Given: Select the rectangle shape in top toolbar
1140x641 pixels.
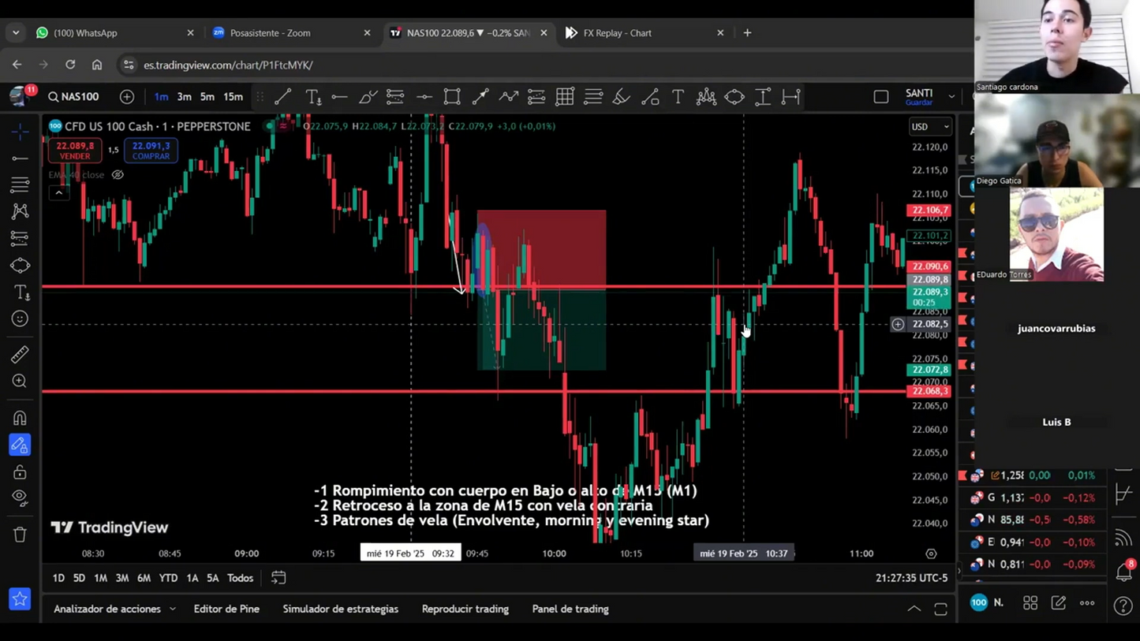Looking at the screenshot, I should [x=452, y=97].
